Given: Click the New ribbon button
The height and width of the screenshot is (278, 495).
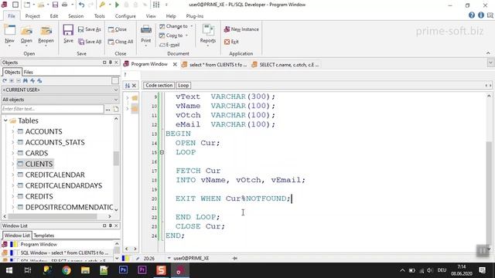Looking at the screenshot, I should point(9,36).
